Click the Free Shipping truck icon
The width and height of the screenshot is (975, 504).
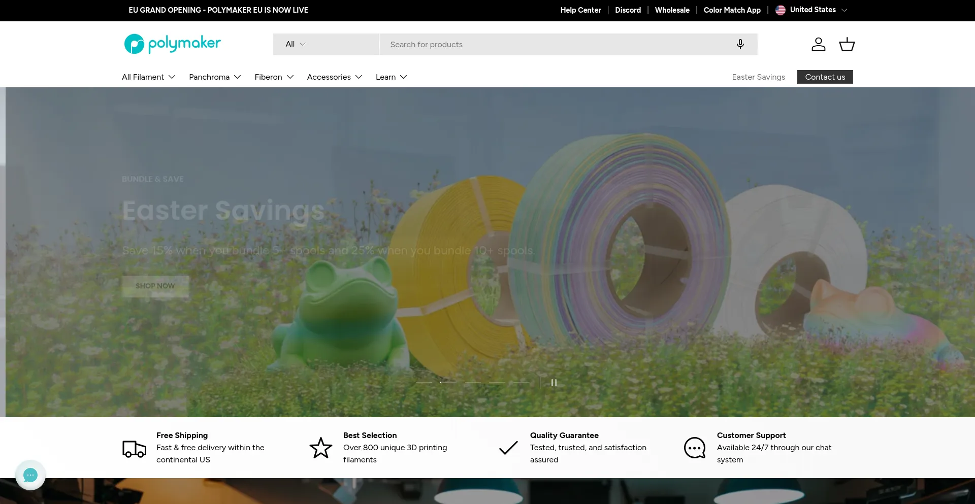(x=134, y=449)
